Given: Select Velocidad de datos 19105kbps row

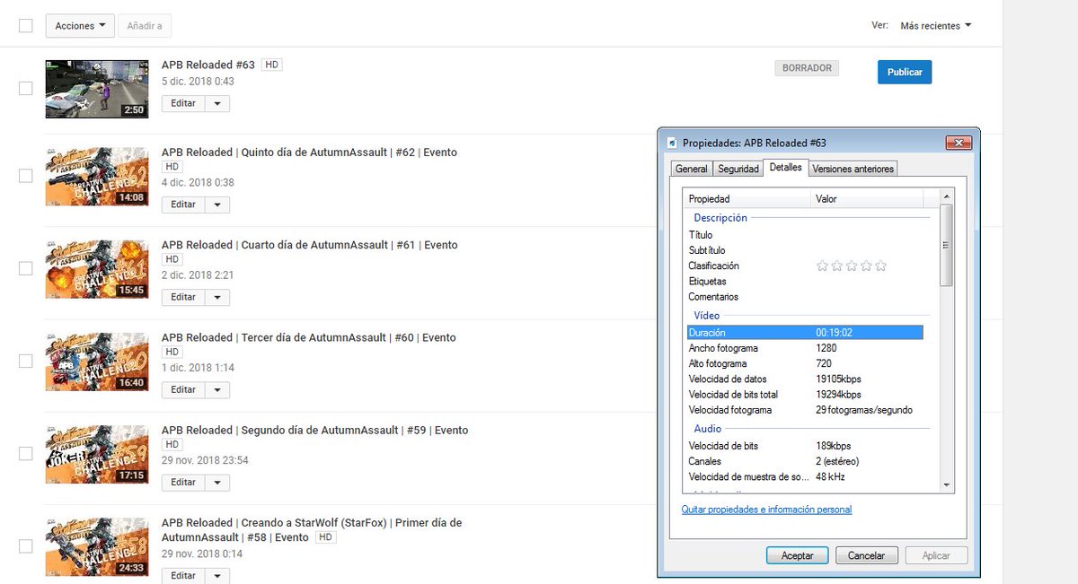Looking at the screenshot, I should (805, 379).
